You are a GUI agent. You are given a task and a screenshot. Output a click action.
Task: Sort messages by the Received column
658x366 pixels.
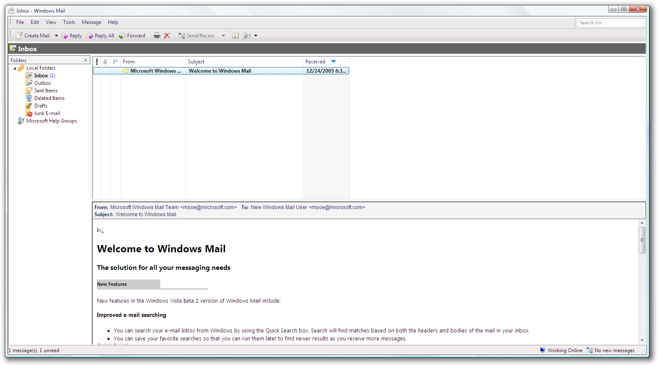click(x=326, y=62)
